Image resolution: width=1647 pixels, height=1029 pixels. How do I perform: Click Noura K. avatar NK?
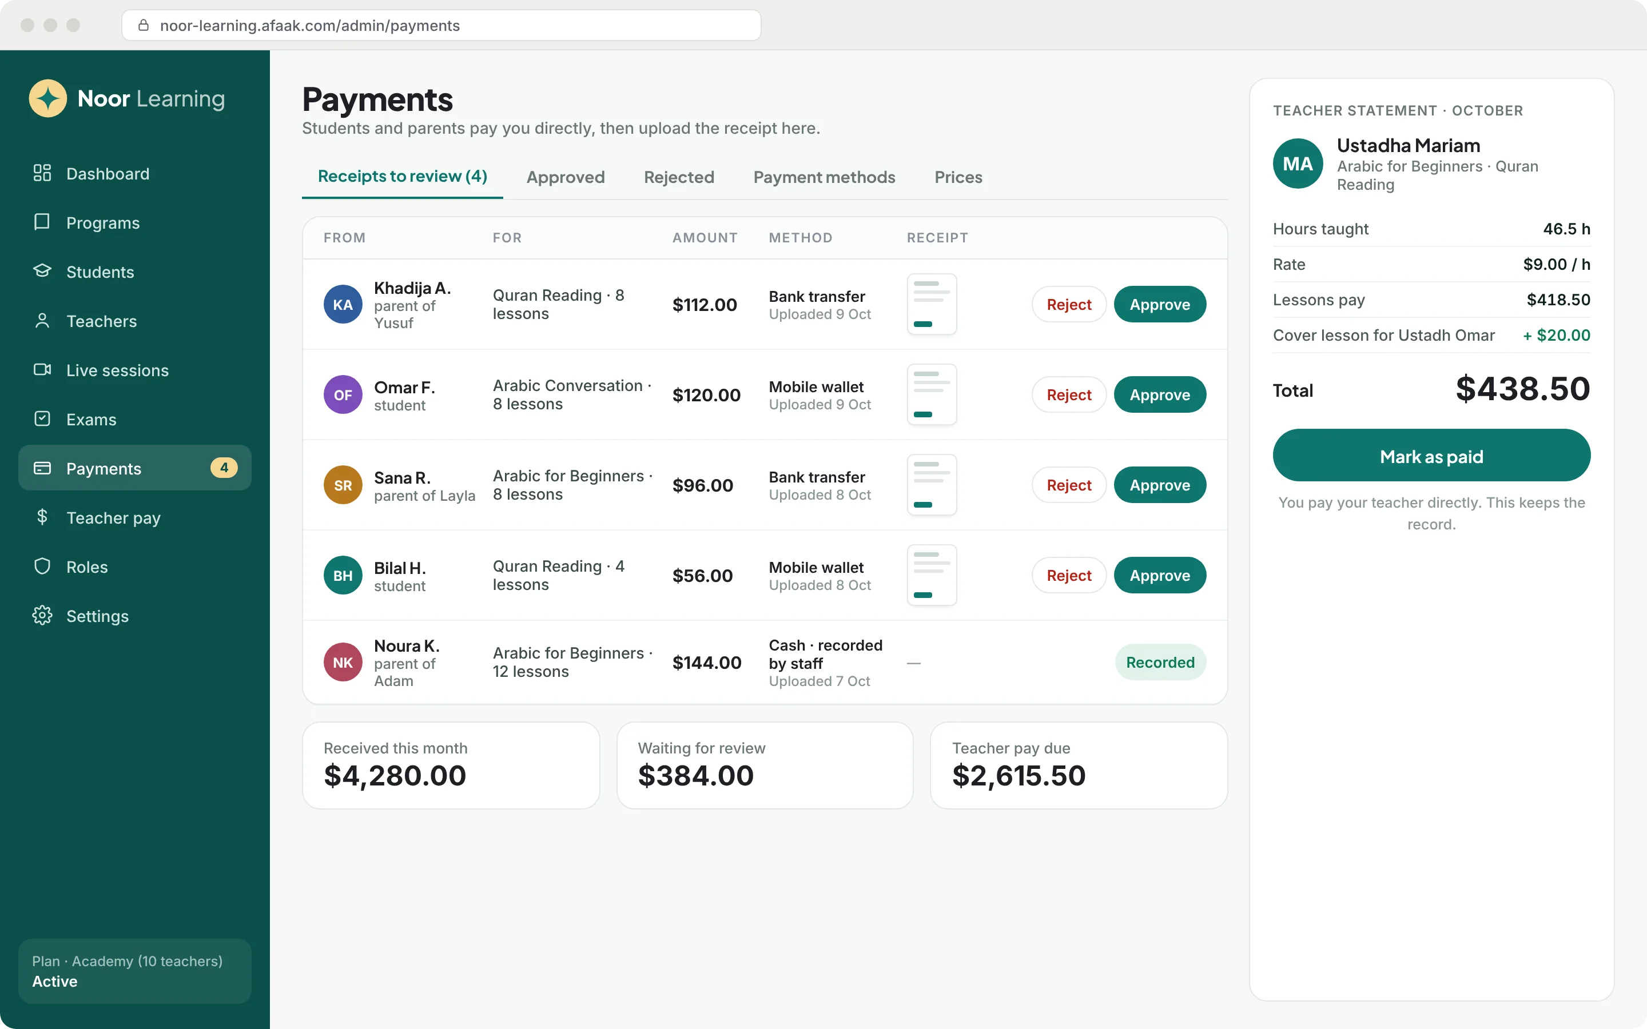click(343, 662)
